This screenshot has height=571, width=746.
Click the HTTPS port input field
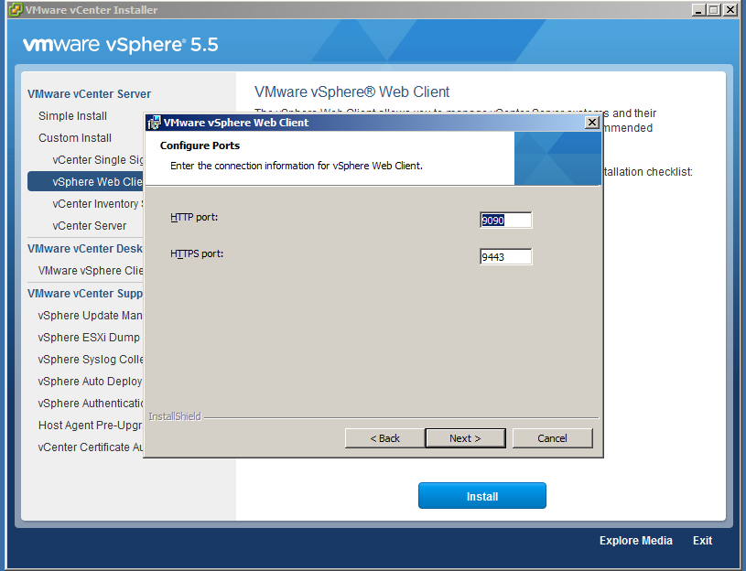tap(505, 257)
